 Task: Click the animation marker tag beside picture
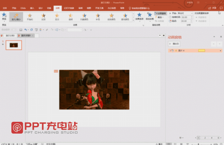56,71
